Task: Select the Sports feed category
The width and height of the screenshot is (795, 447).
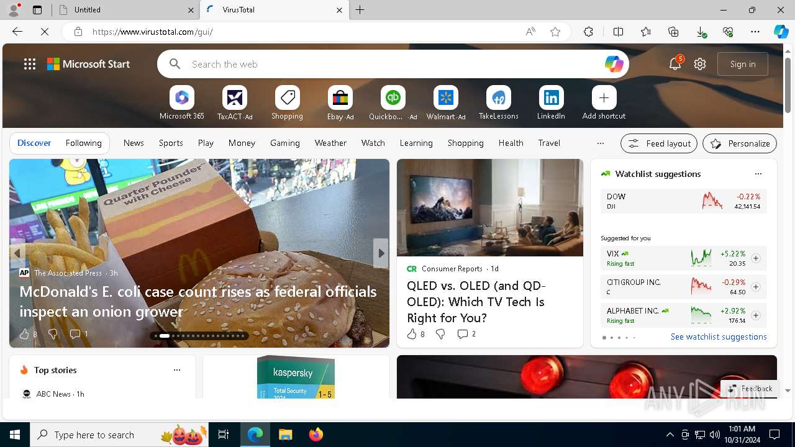Action: click(x=171, y=143)
